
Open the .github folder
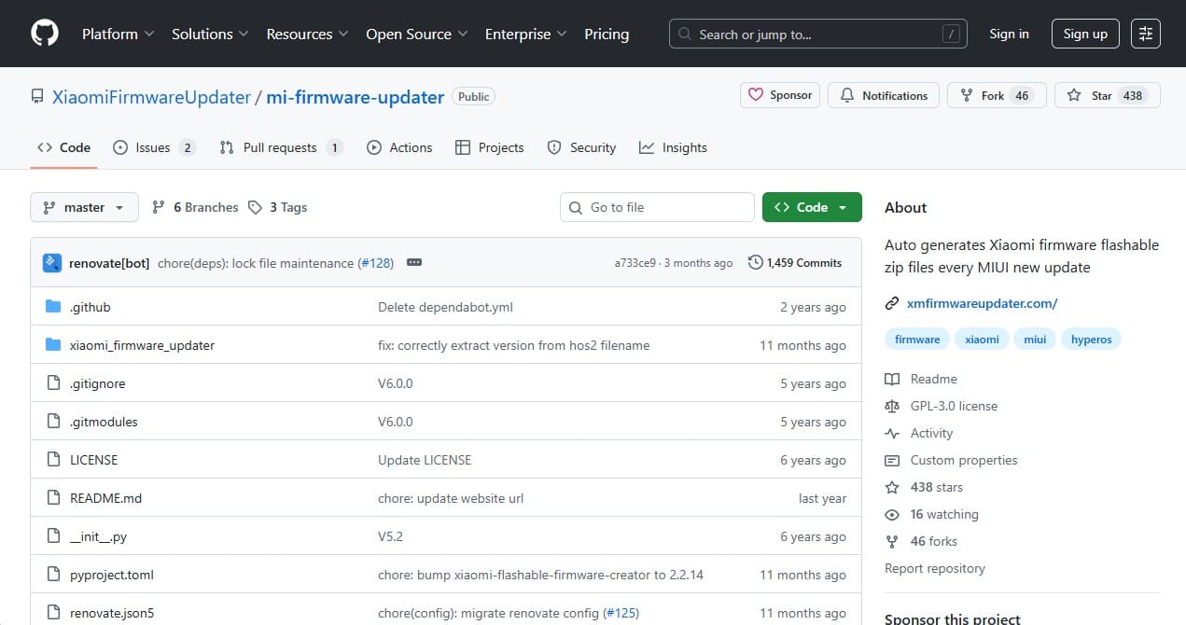click(x=91, y=307)
